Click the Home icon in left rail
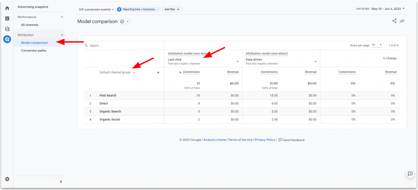The height and width of the screenshot is (190, 418). pyautogui.click(x=7, y=8)
